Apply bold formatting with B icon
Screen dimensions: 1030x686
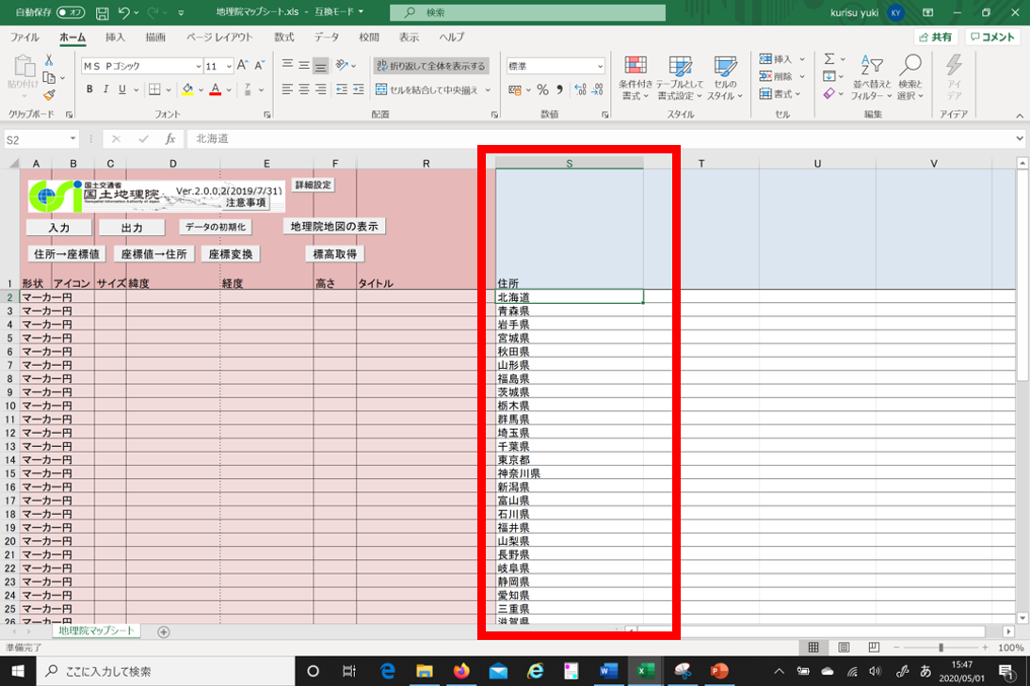coord(89,89)
